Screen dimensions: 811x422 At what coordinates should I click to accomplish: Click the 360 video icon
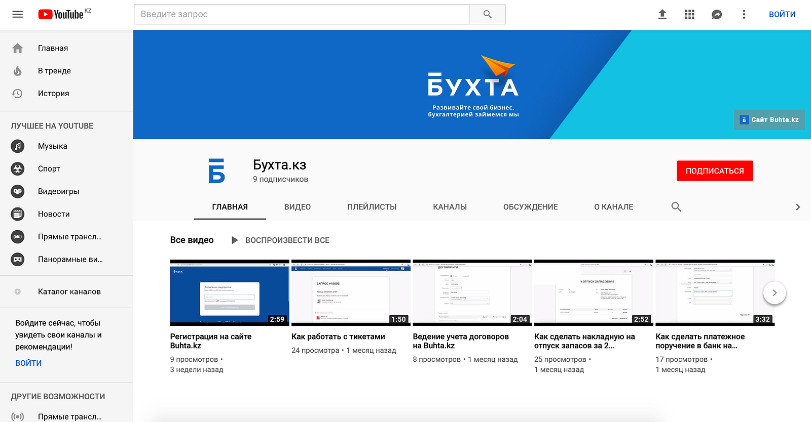[x=18, y=259]
